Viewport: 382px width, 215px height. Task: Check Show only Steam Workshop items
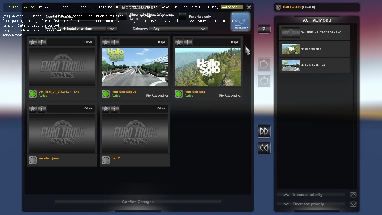[123, 16]
